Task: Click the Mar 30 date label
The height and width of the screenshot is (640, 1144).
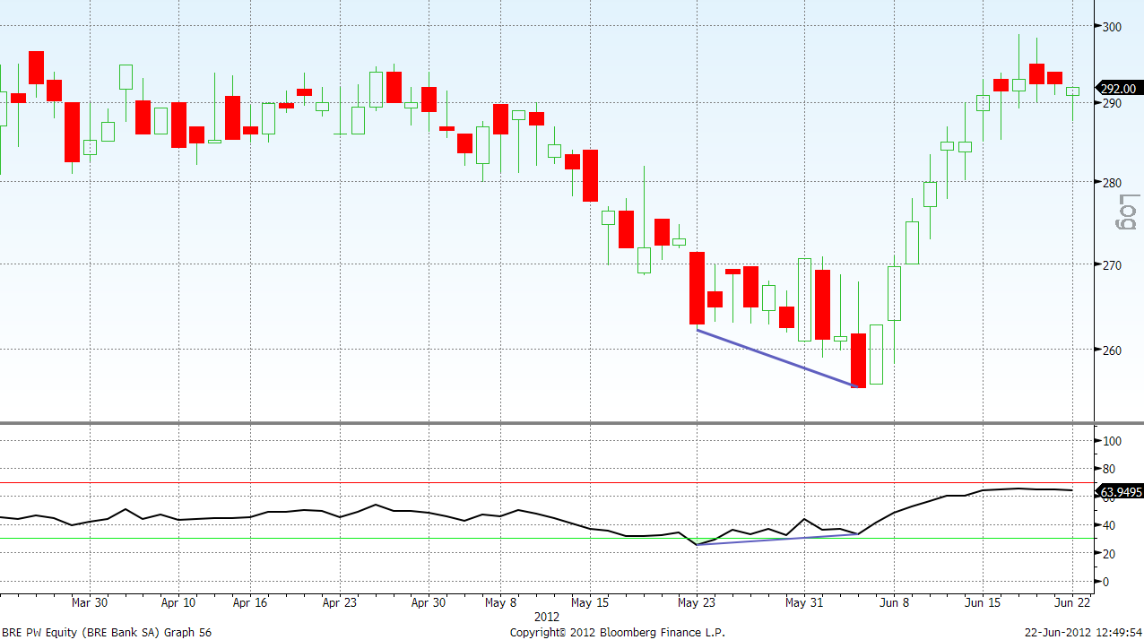Action: click(x=90, y=602)
